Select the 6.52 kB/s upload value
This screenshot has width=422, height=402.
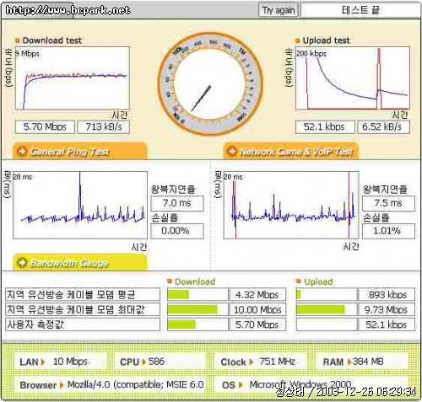coord(384,126)
